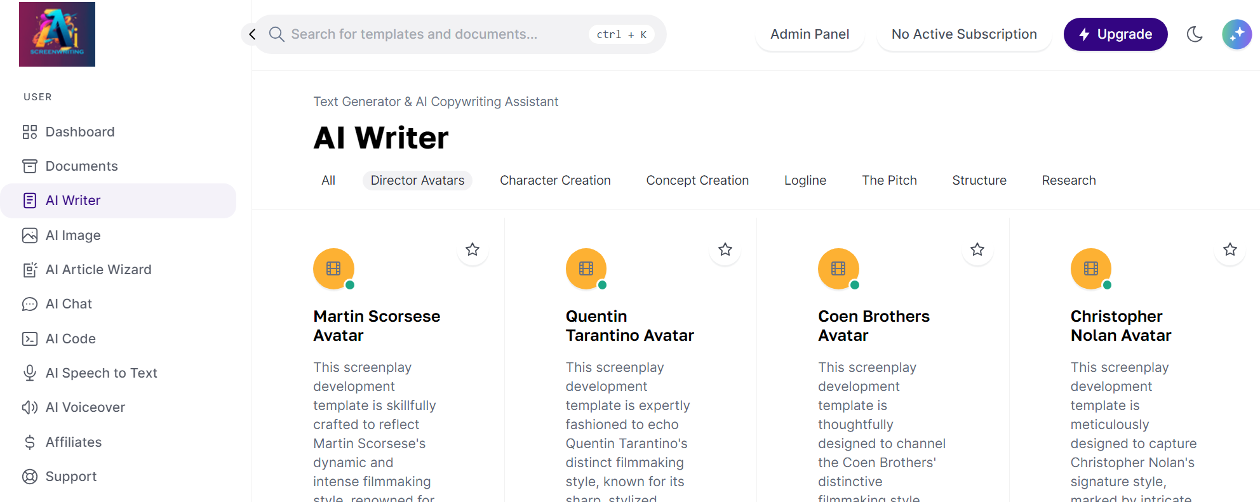Screen dimensions: 1260x502
Task: Open the Admin Panel
Action: (810, 34)
